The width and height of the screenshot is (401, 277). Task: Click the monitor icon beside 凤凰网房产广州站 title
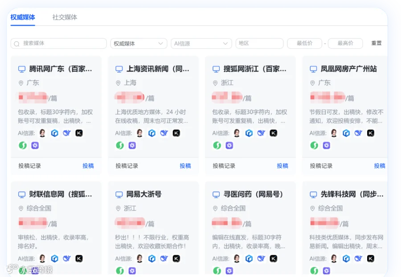click(313, 69)
